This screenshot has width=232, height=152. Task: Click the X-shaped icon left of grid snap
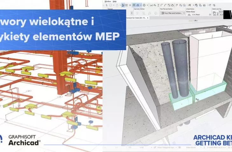[130, 5]
